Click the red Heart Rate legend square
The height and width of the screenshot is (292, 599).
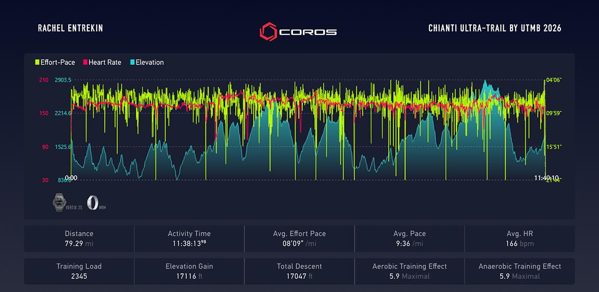(85, 62)
